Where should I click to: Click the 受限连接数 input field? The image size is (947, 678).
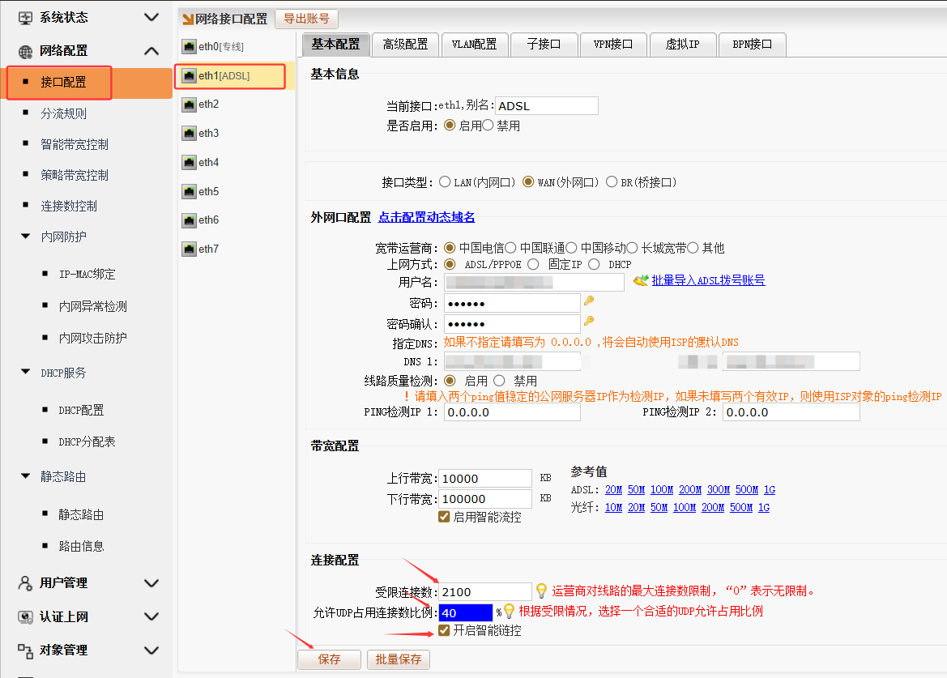[485, 592]
